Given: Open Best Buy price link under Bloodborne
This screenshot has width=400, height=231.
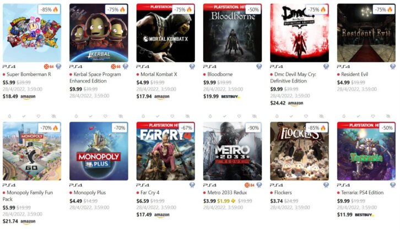Looking at the screenshot, I should coord(221,97).
